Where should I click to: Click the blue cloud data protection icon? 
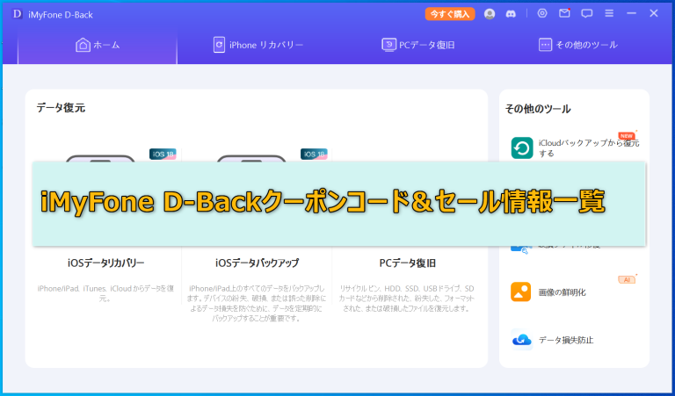(522, 340)
